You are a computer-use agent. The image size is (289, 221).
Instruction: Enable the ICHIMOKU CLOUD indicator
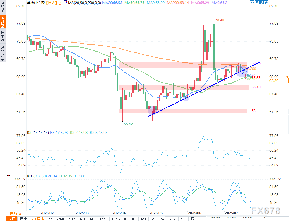point(124,219)
